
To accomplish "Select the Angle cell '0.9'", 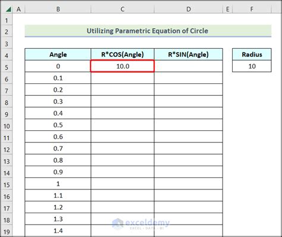I will point(58,172).
